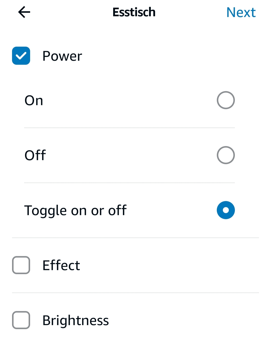The image size is (271, 344).
Task: Click the selected Toggle radio button
Action: click(x=226, y=210)
